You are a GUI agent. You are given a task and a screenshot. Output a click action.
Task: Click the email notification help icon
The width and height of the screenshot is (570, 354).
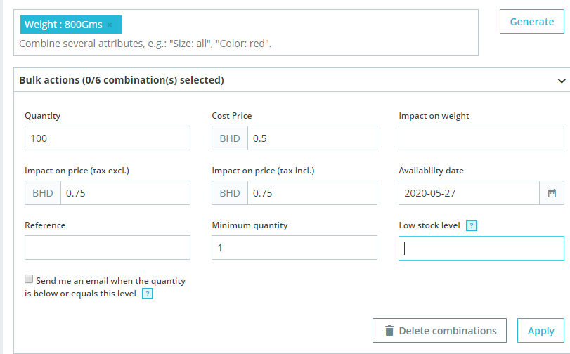click(148, 294)
